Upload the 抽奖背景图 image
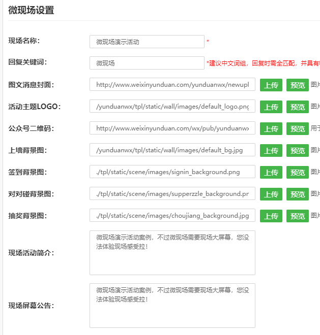Screen dimensions: 320x335 [271, 216]
